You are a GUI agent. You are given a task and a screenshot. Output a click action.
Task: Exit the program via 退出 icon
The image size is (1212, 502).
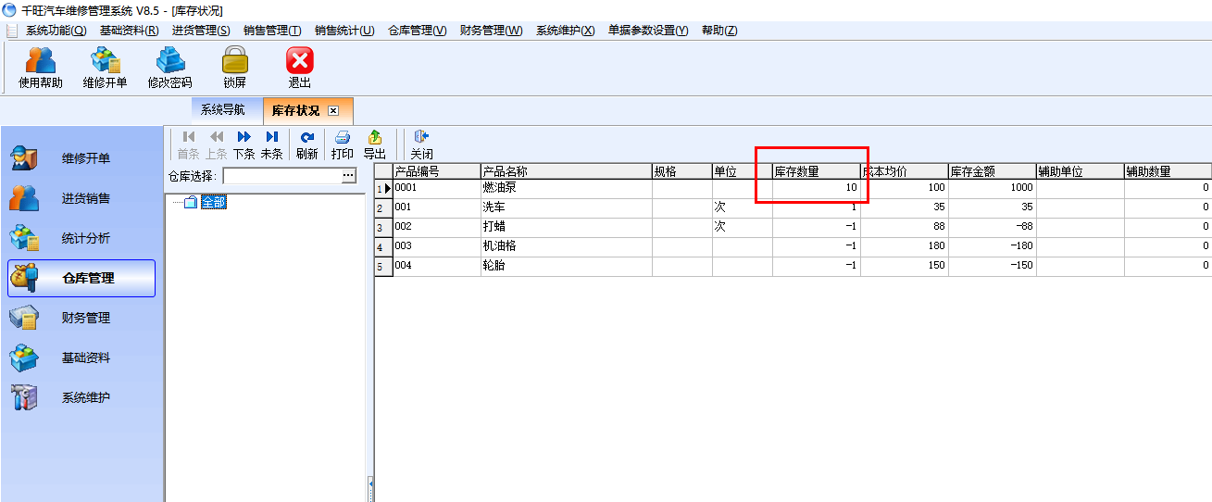299,68
